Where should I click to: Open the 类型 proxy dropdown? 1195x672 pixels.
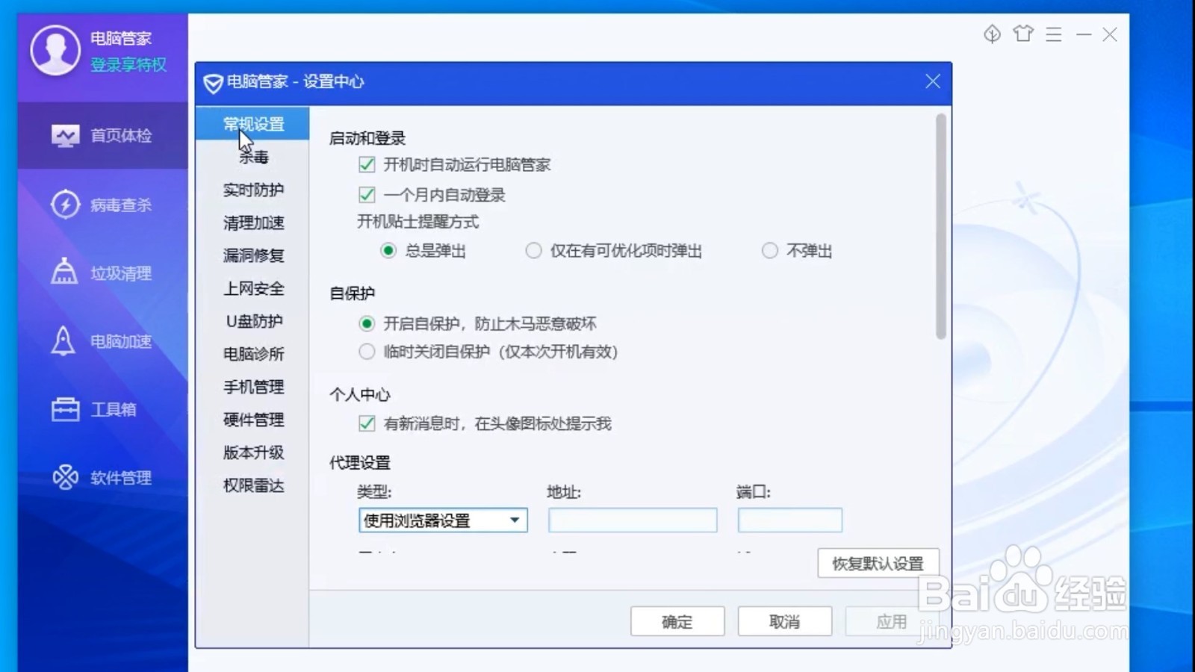pos(443,520)
